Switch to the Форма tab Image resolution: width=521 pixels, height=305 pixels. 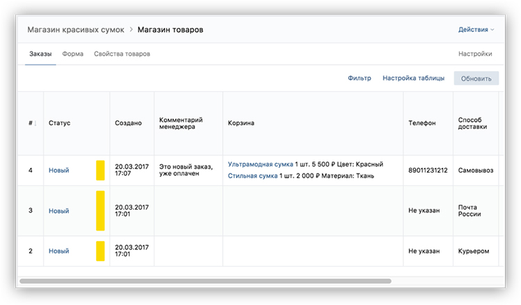point(72,54)
